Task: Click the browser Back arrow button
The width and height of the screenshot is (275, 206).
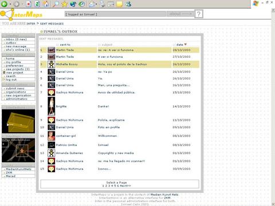Action: point(4,4)
